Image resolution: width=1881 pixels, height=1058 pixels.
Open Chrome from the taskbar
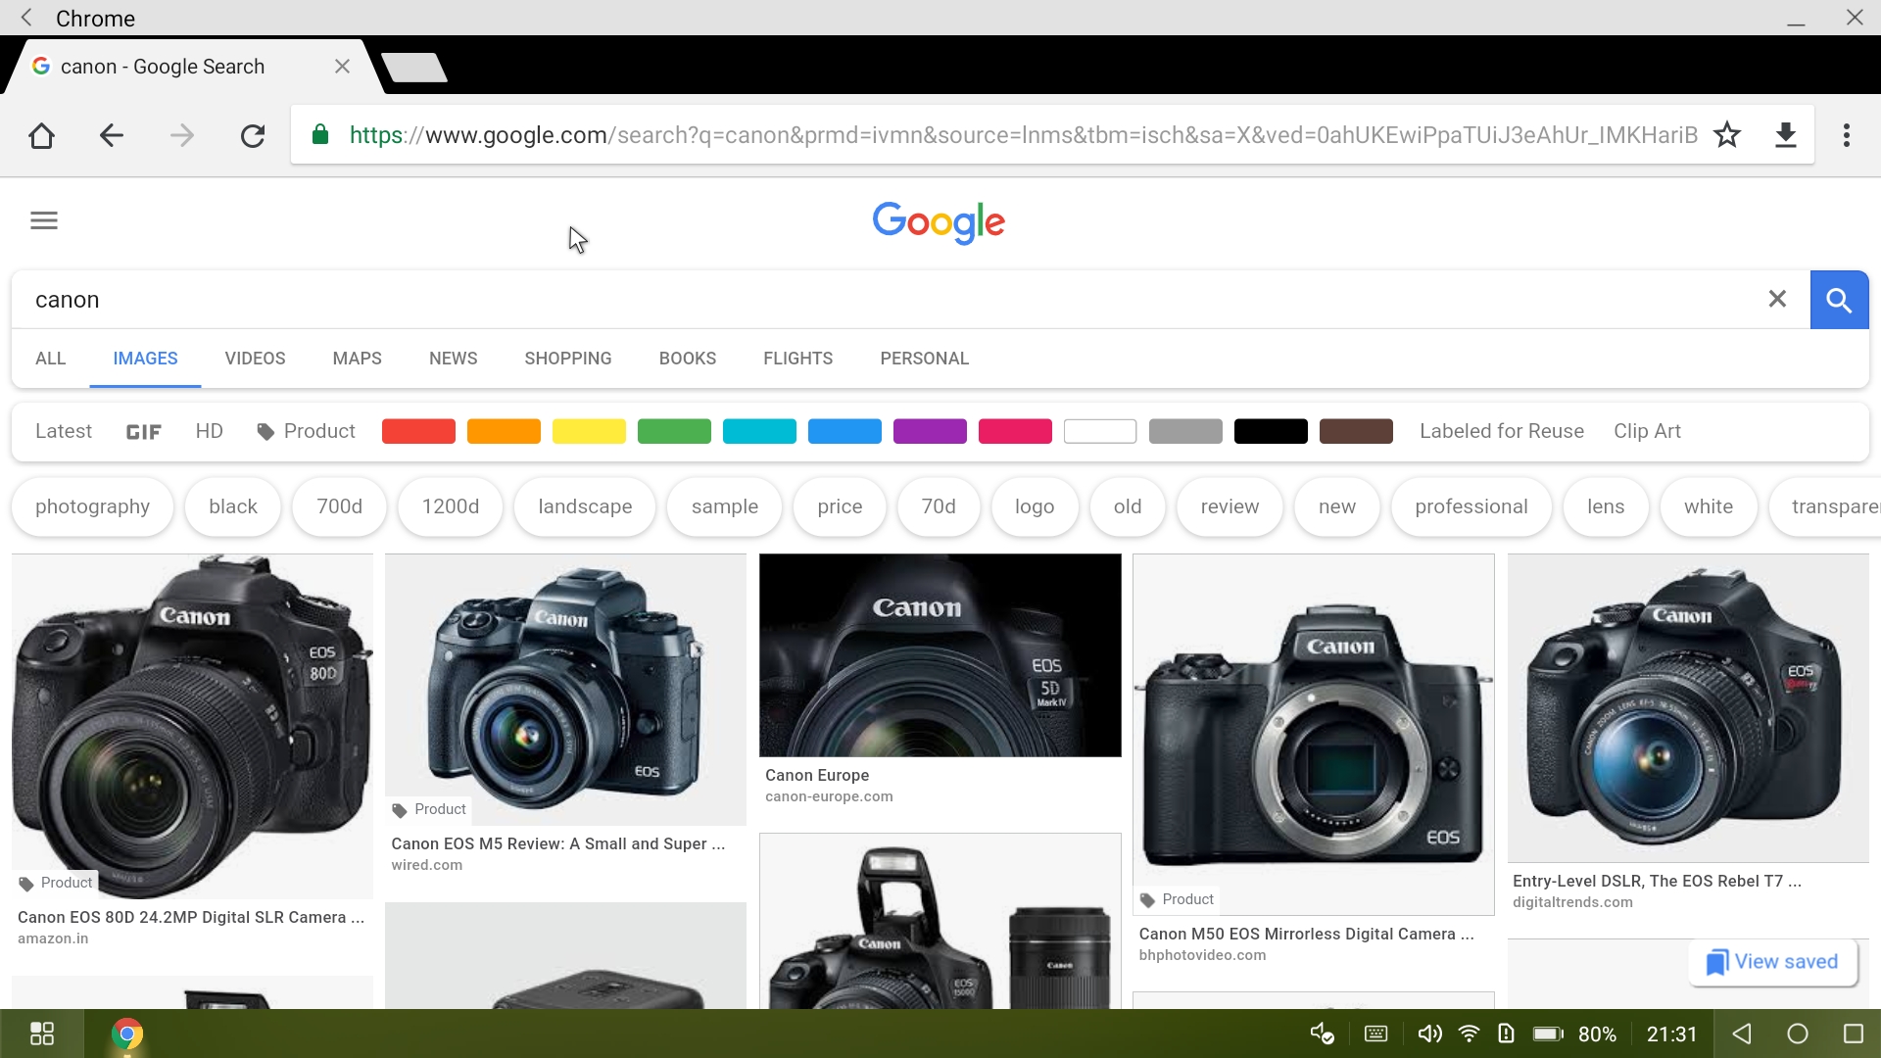point(126,1034)
